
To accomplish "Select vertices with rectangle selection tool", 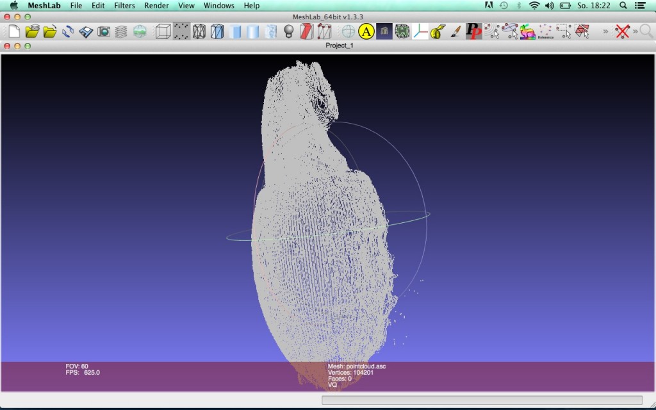I will (564, 31).
